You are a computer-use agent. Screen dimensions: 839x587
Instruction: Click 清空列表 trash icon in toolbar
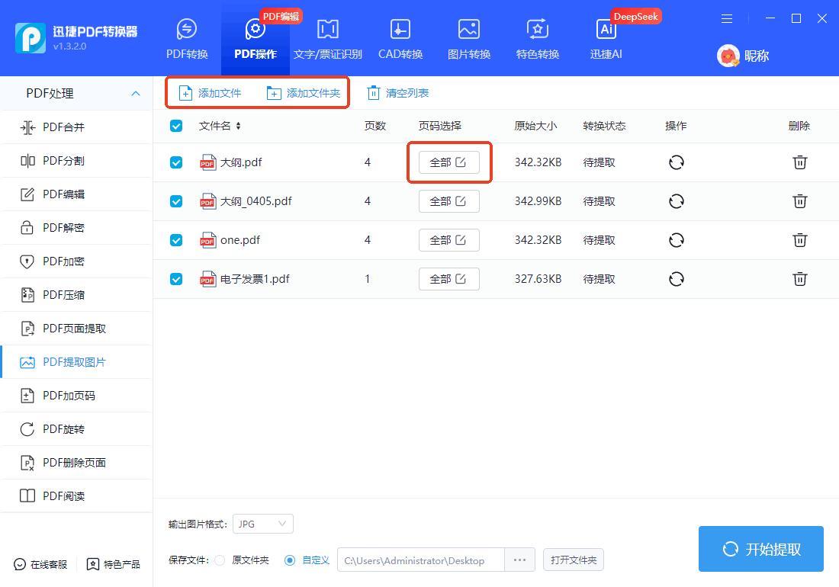(x=373, y=93)
